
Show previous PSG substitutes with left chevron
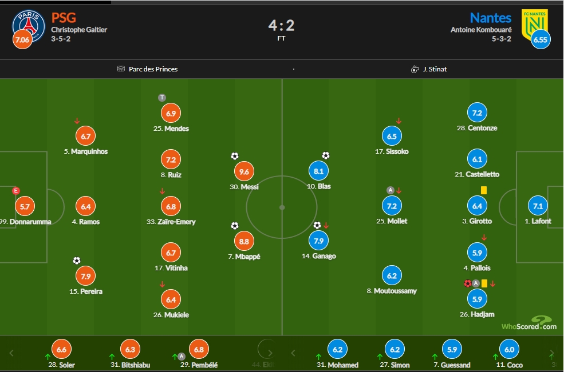(x=11, y=353)
